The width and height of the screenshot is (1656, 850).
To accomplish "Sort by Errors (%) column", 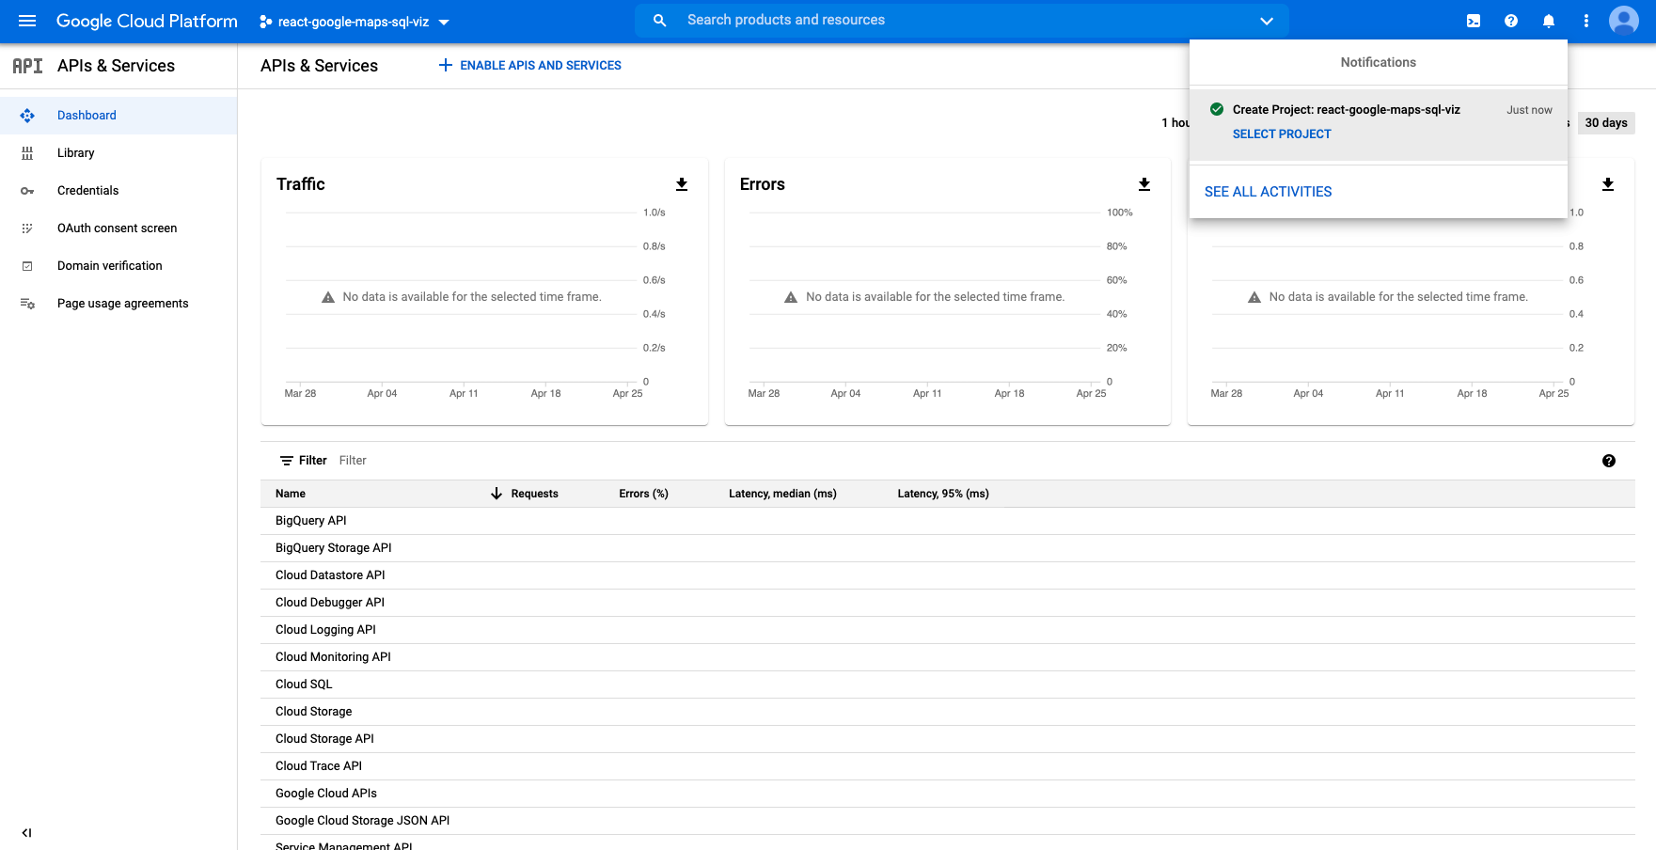I will click(643, 494).
